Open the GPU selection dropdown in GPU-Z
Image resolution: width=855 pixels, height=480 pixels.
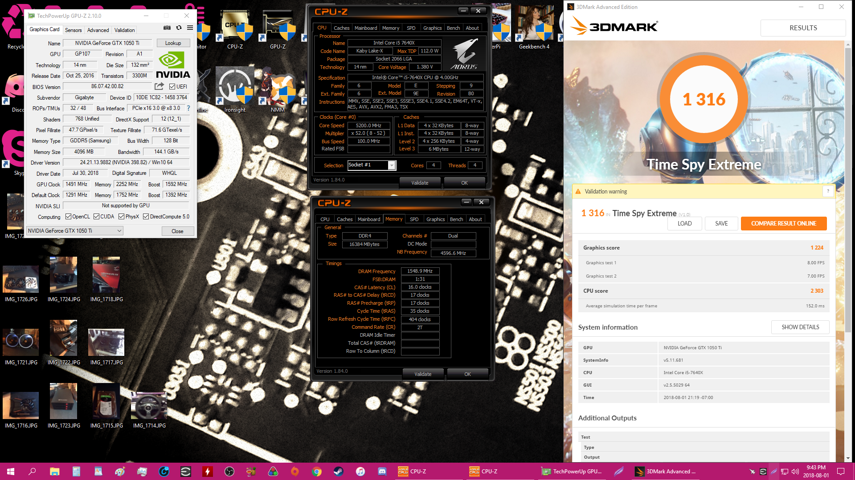coord(74,231)
